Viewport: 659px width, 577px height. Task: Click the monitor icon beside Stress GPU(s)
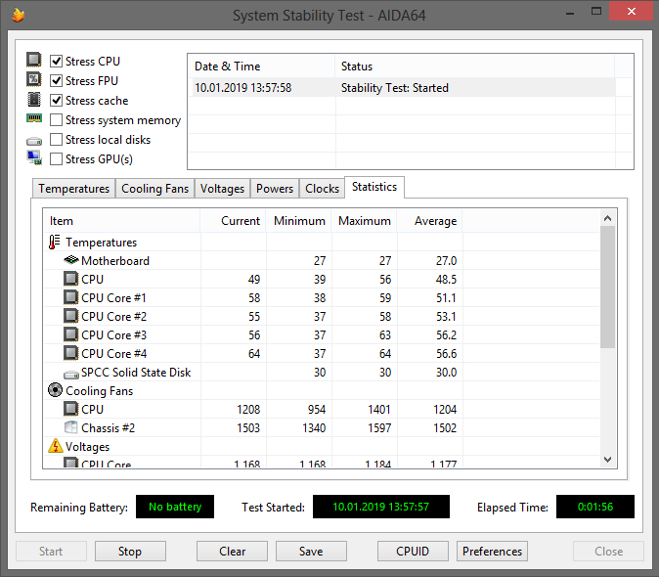(x=34, y=157)
